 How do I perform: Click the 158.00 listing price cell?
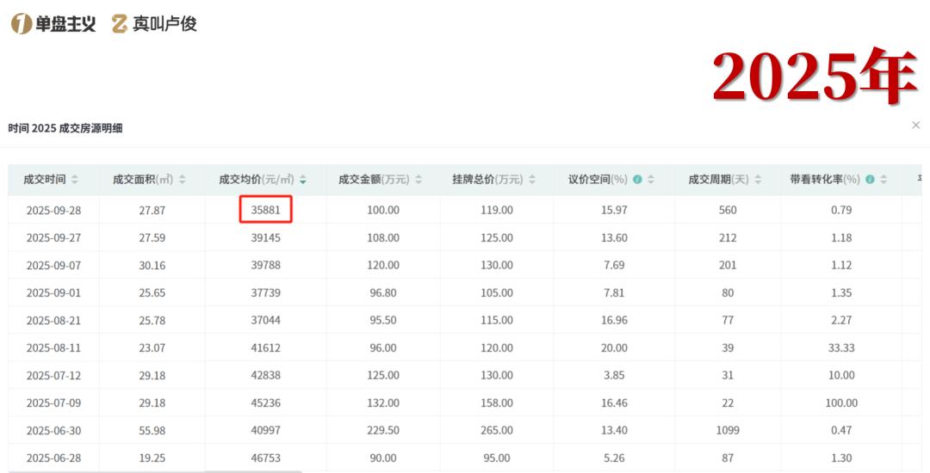(497, 403)
